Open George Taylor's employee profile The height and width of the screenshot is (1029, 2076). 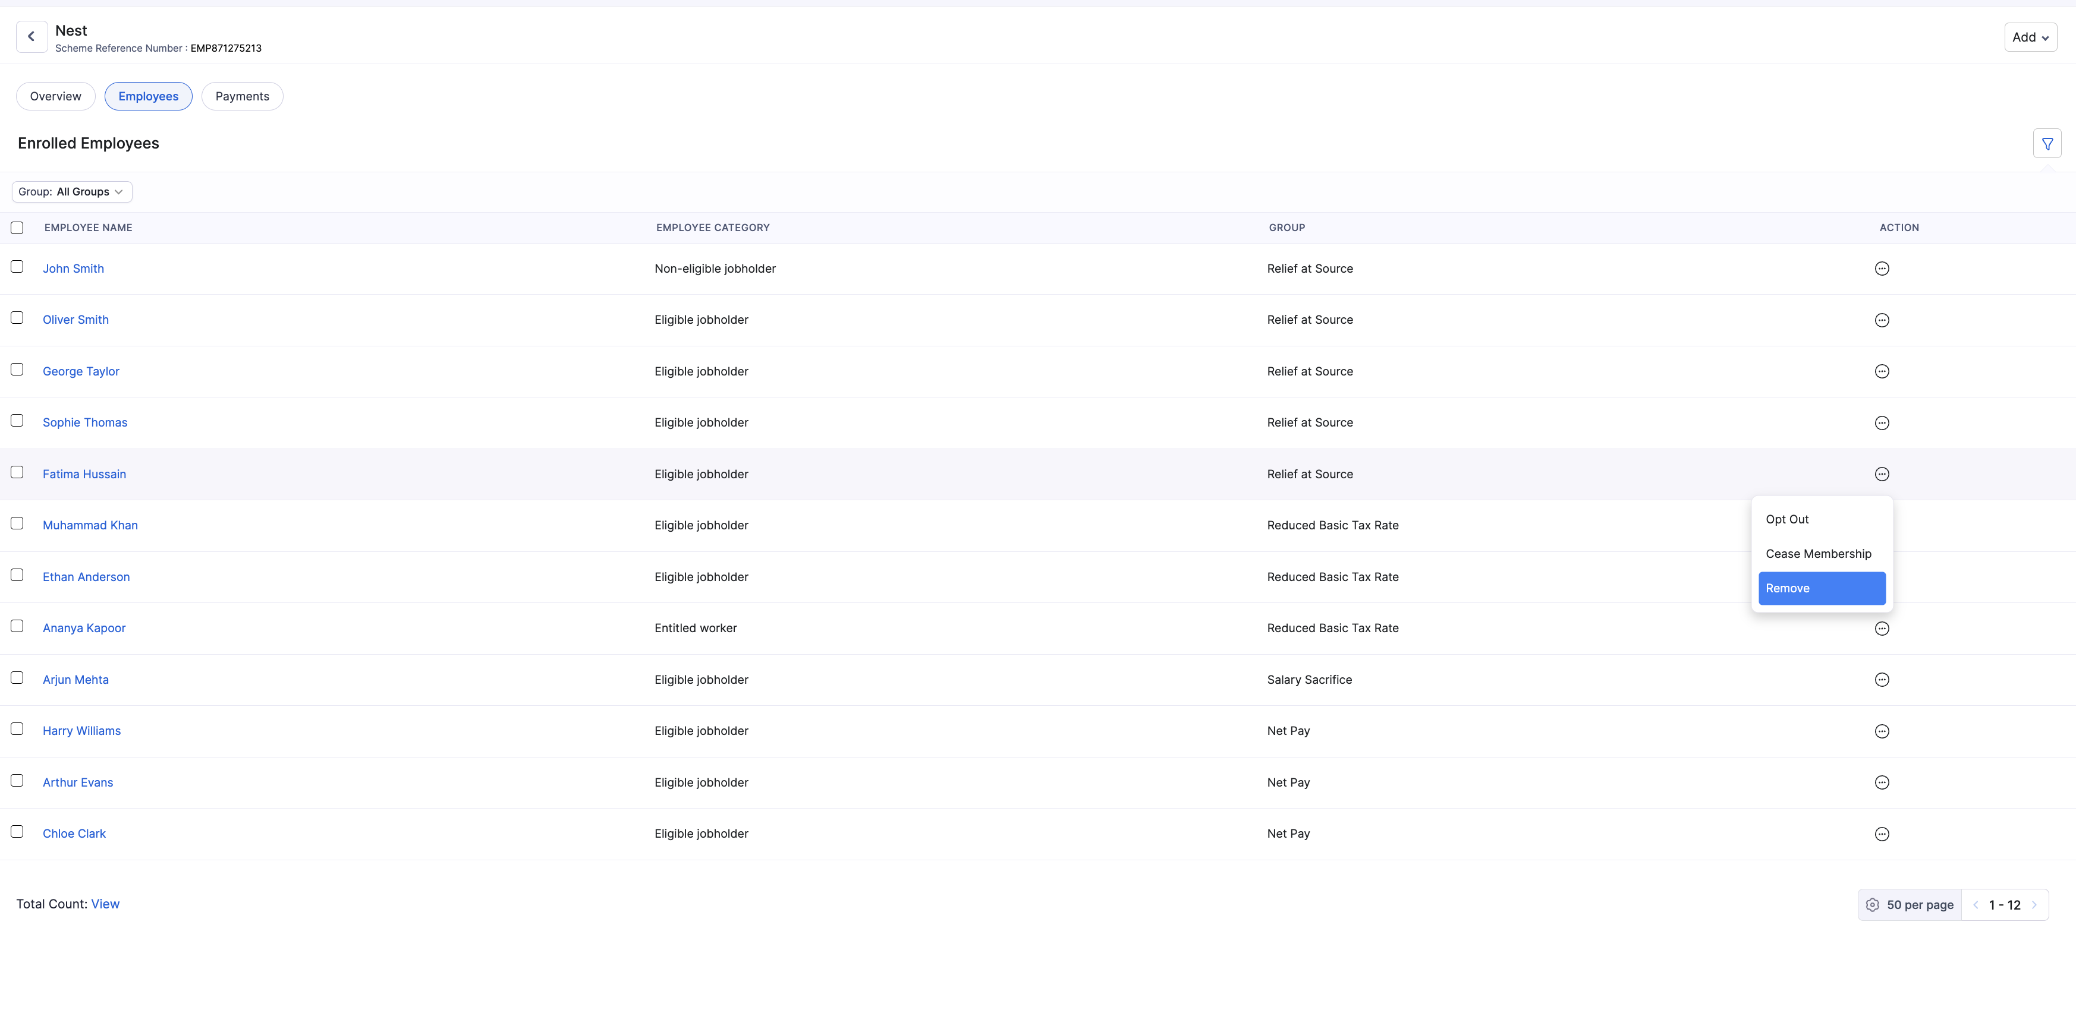81,371
